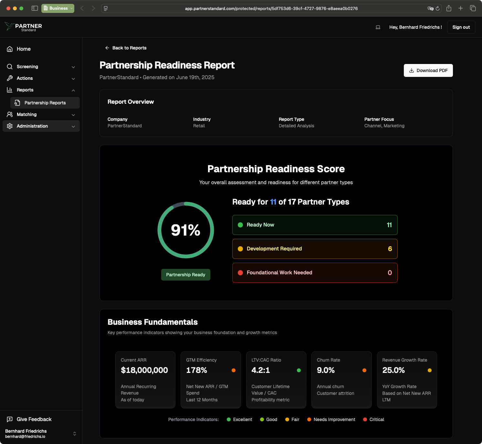Click the 4.2:1 ratio value
Image resolution: width=482 pixels, height=444 pixels.
pyautogui.click(x=261, y=370)
